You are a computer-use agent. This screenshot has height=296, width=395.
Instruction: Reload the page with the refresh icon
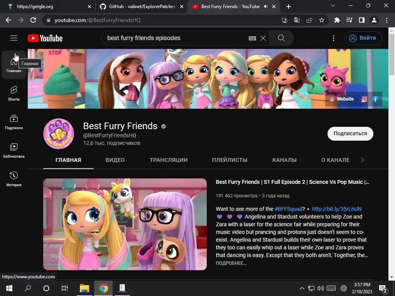(x=33, y=20)
